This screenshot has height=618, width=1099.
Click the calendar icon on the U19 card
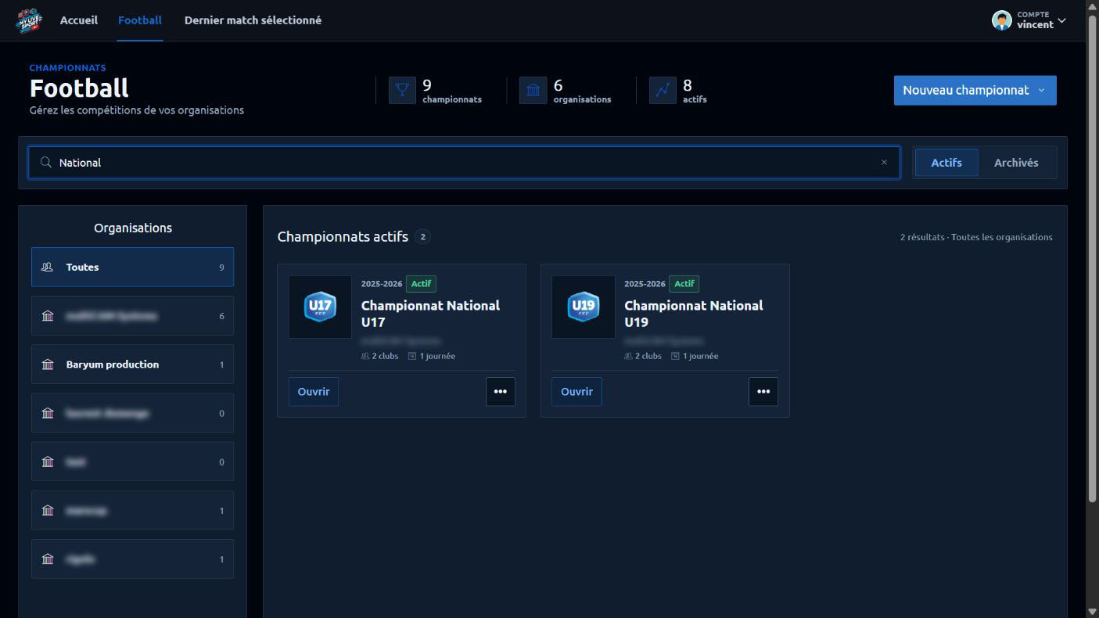coord(675,356)
